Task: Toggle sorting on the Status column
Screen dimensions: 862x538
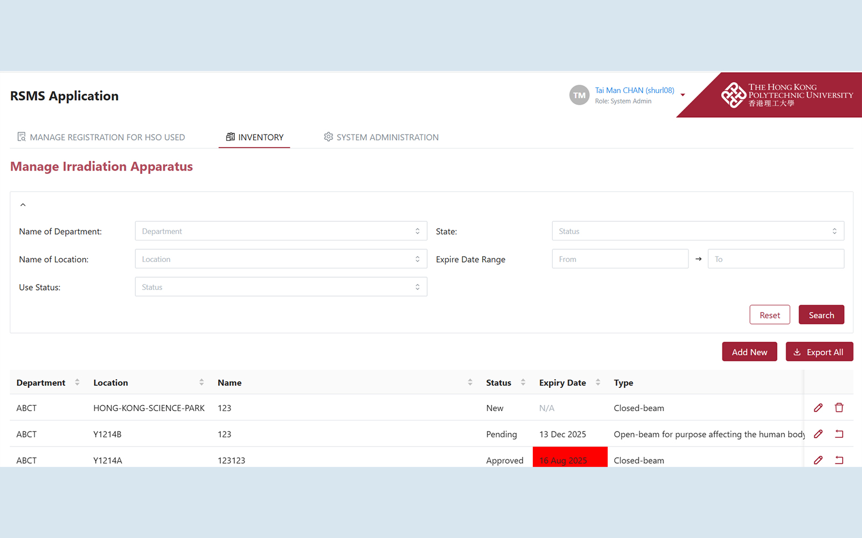Action: point(523,382)
